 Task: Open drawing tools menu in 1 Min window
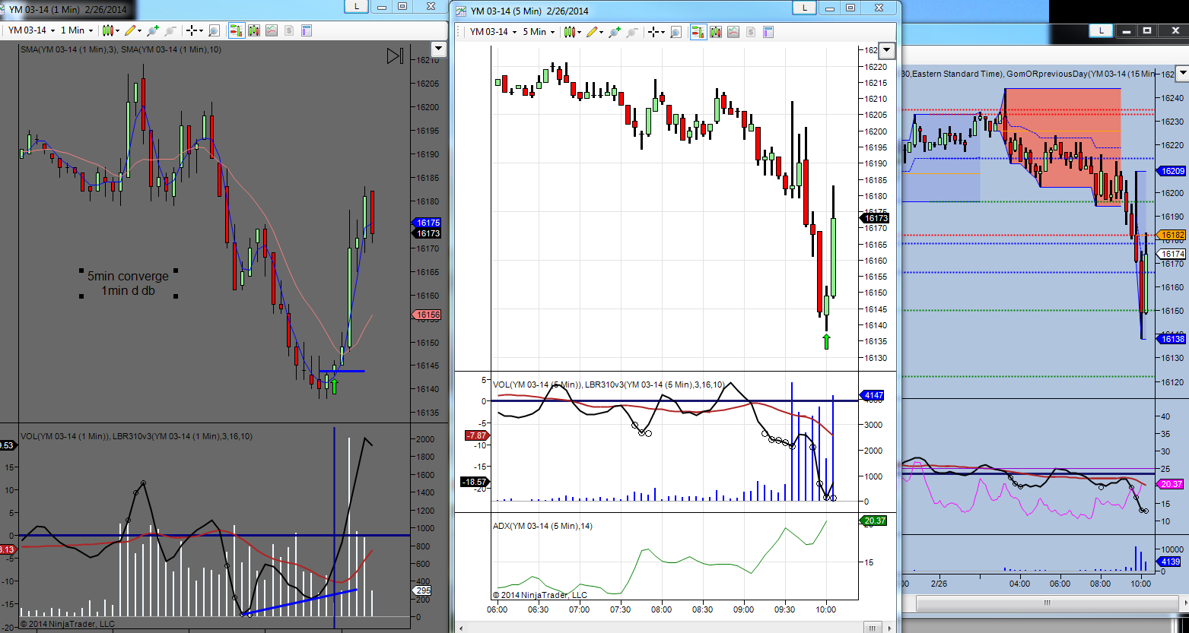(x=134, y=30)
